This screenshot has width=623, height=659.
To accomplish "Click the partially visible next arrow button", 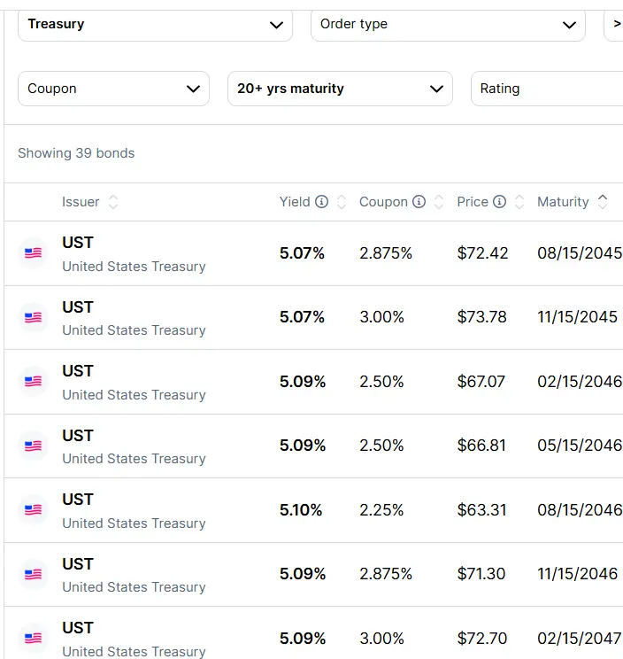I will tap(614, 25).
